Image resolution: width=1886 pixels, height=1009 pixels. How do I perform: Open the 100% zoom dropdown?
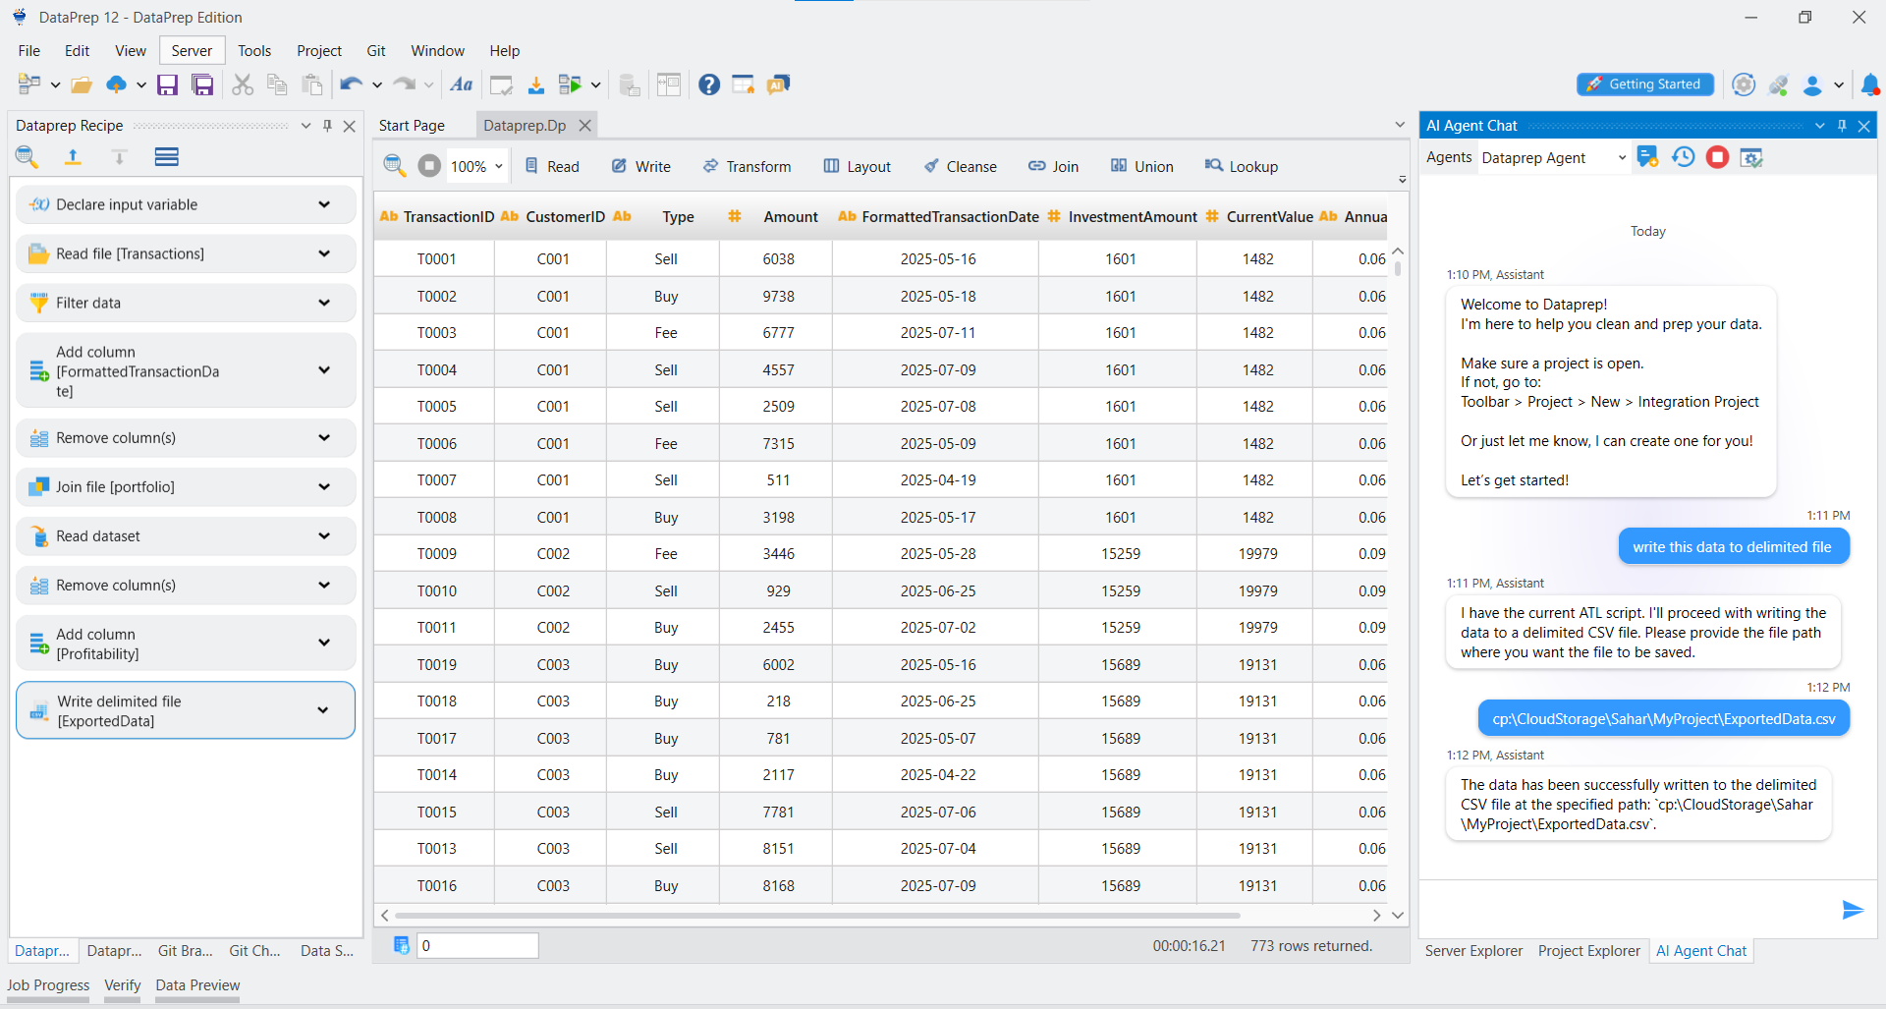tap(499, 167)
